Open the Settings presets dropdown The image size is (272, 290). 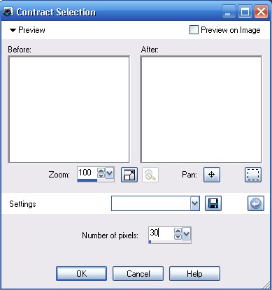194,203
